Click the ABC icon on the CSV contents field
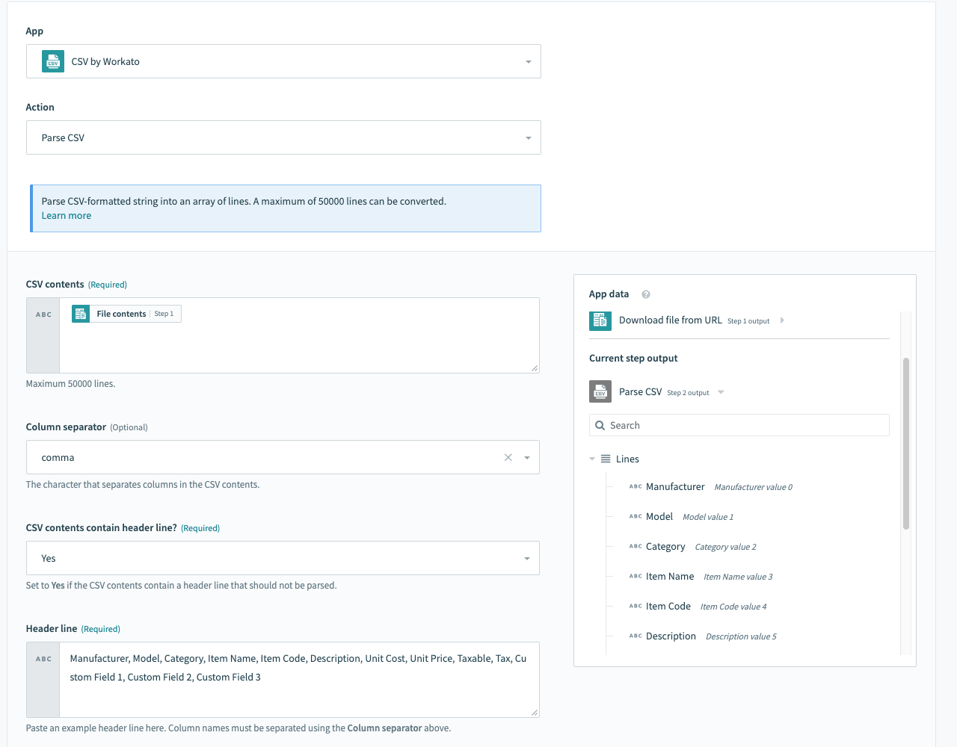 click(42, 314)
